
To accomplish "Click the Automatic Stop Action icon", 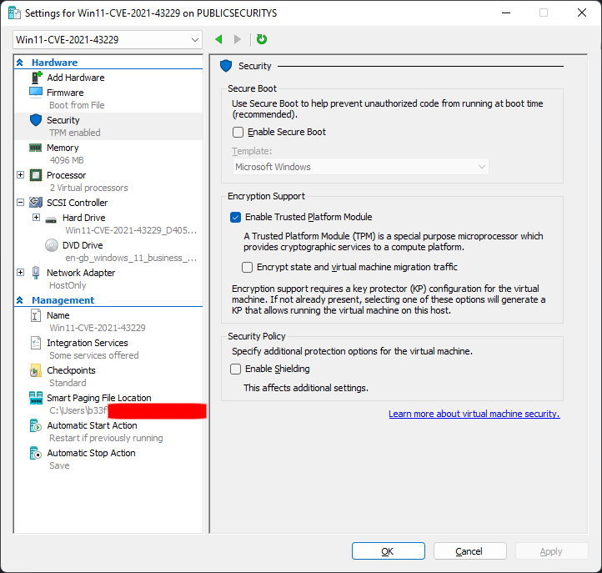I will (36, 453).
